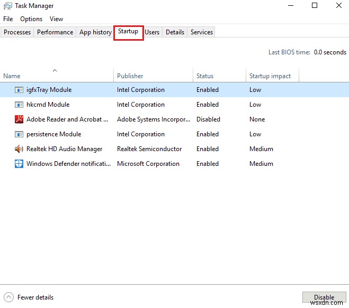The image size is (349, 308).
Task: Select the Realtek HD Audio Manager entry
Action: click(64, 149)
